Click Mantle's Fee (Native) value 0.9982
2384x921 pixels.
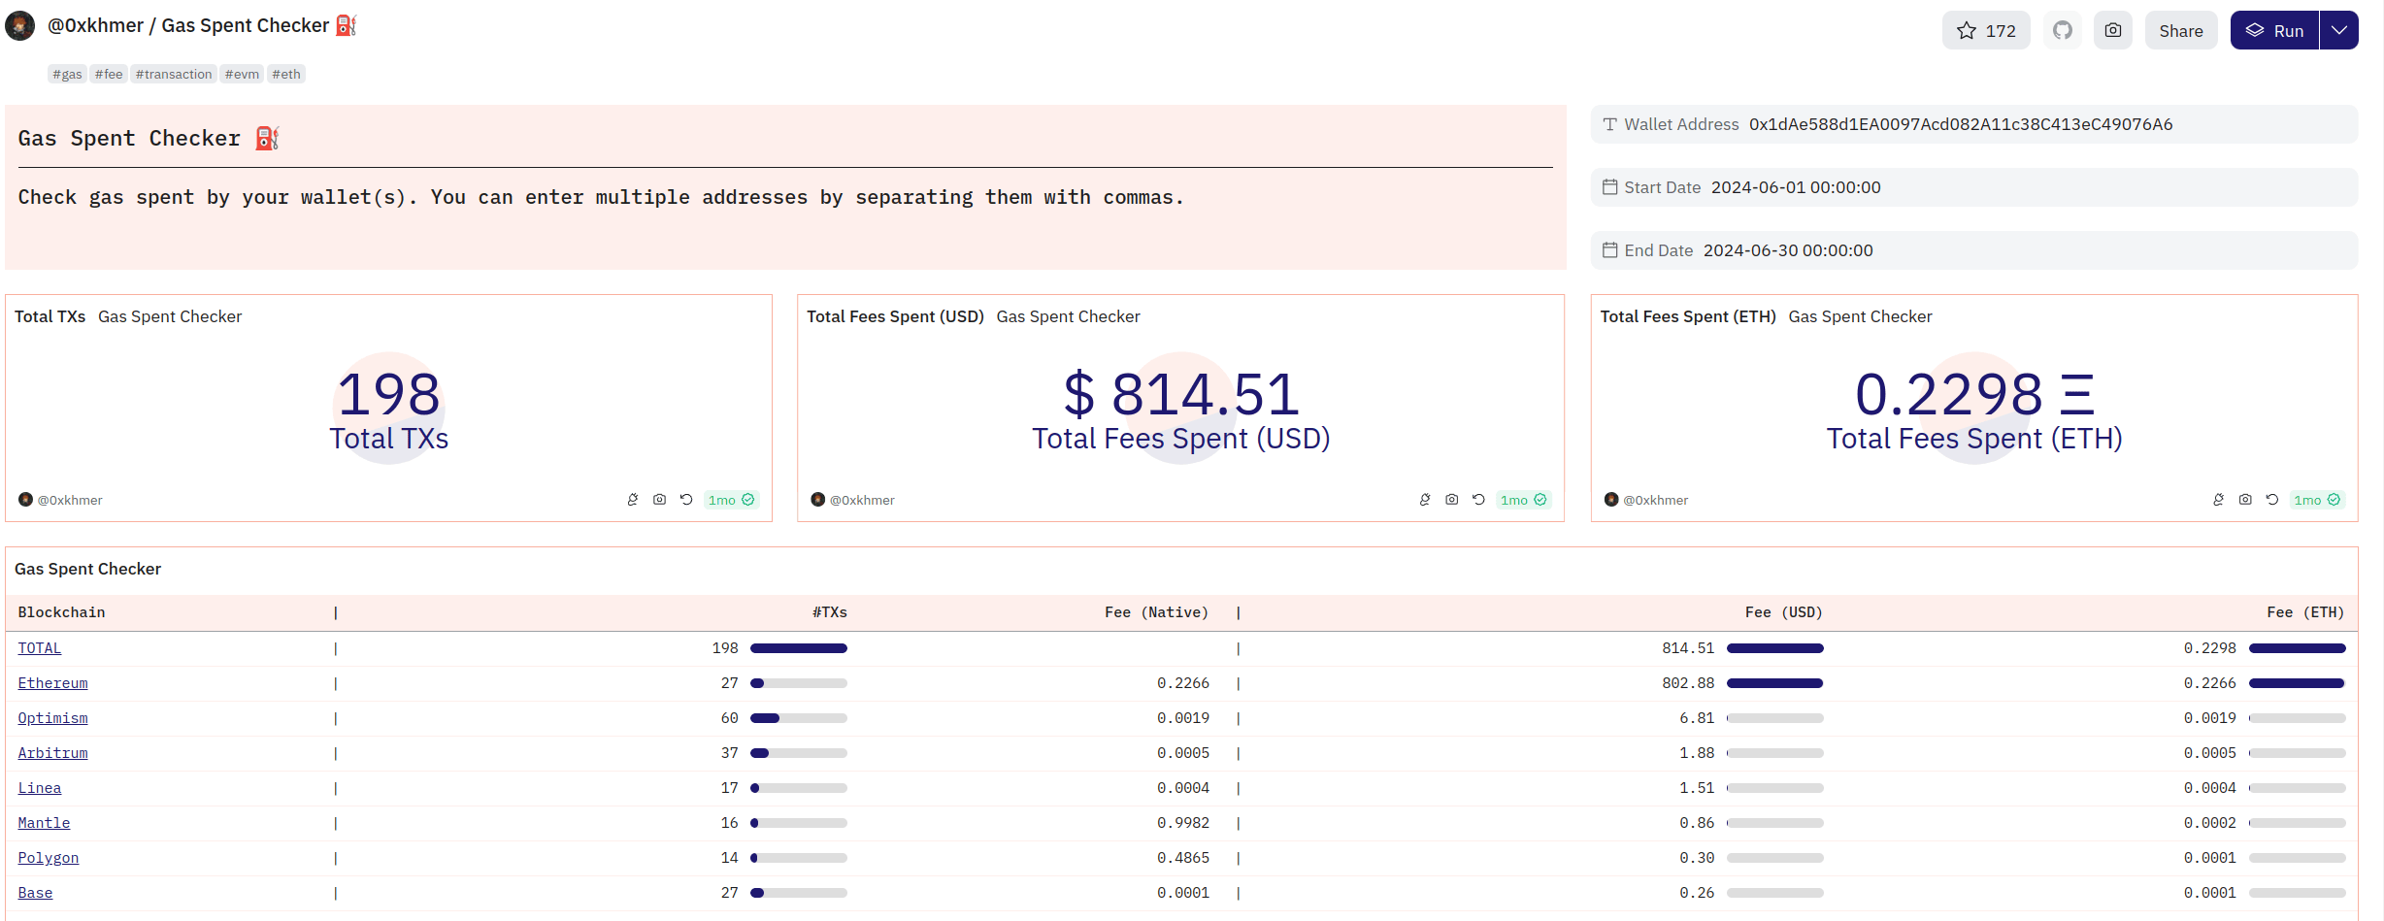[x=1183, y=823]
